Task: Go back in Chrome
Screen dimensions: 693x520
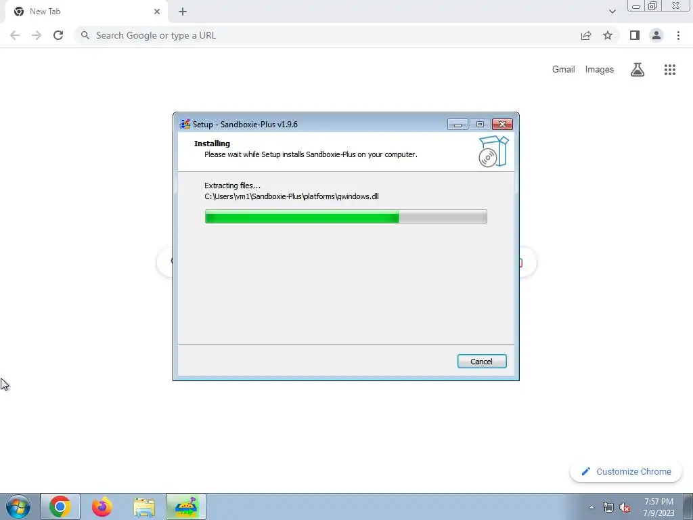Action: [15, 35]
